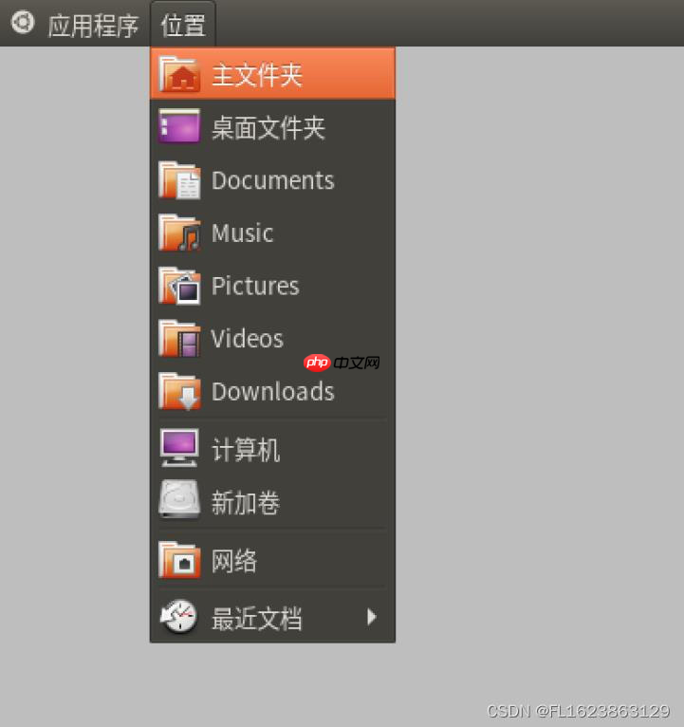Image resolution: width=684 pixels, height=727 pixels.
Task: Click the Downloads folder icon with arrow
Action: tap(180, 392)
